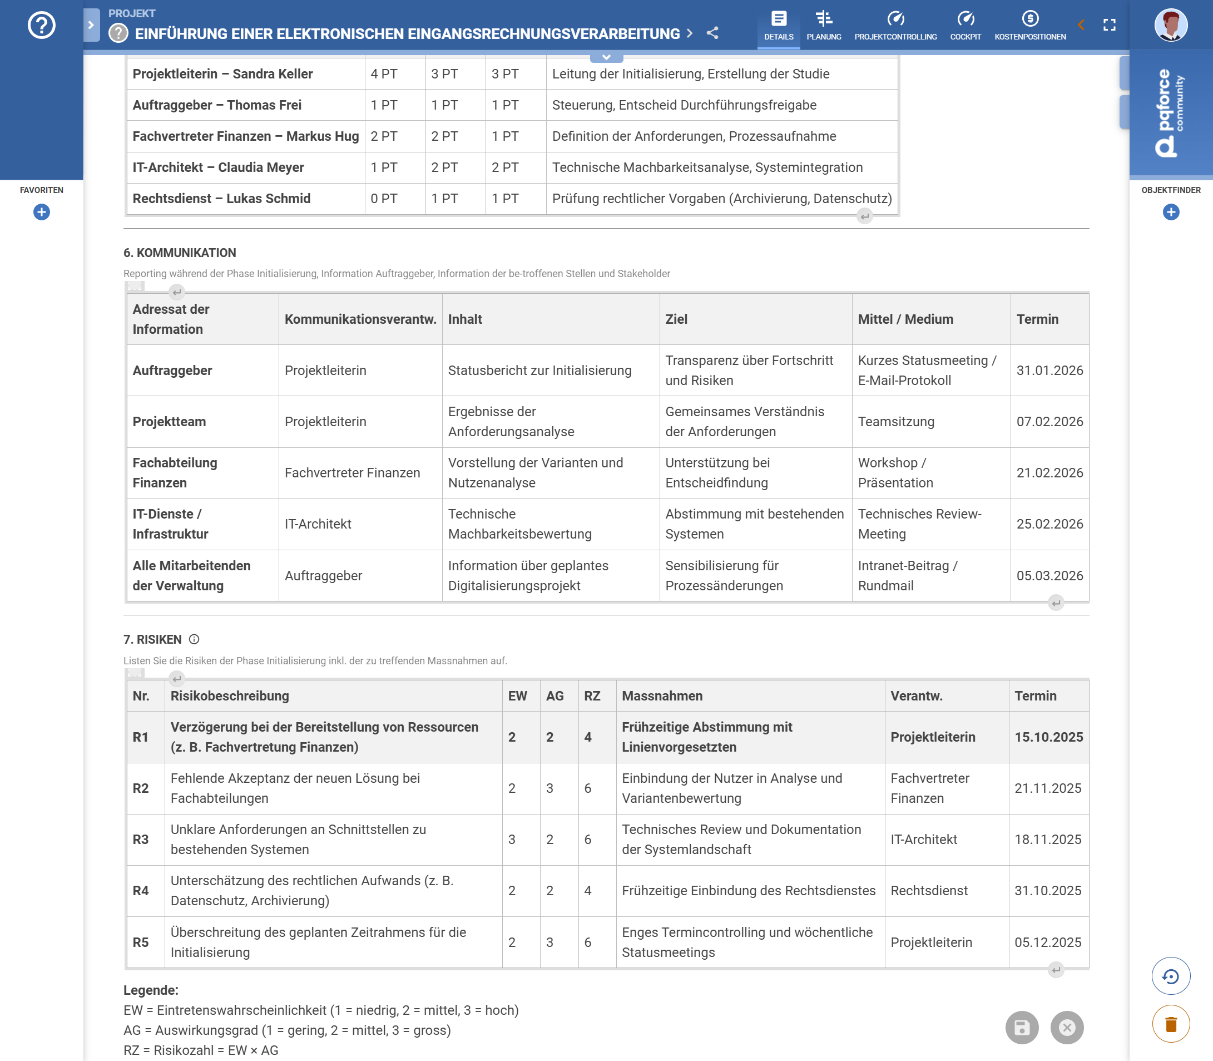Viewport: 1213px width, 1061px height.
Task: Select the 'IT-Architekt – Claudia Meyer' cell
Action: click(246, 167)
